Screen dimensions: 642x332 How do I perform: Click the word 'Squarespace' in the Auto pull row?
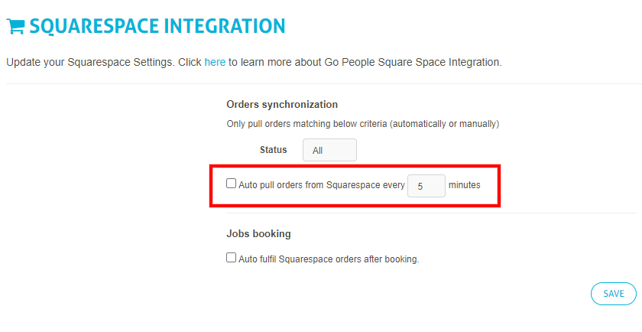pos(353,185)
